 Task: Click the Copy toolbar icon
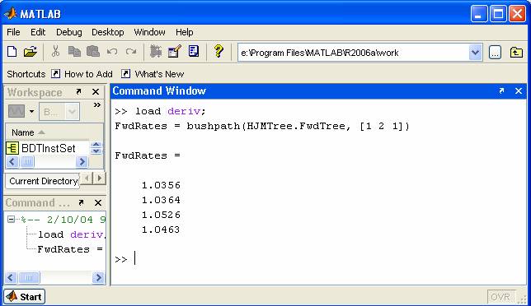[74, 51]
